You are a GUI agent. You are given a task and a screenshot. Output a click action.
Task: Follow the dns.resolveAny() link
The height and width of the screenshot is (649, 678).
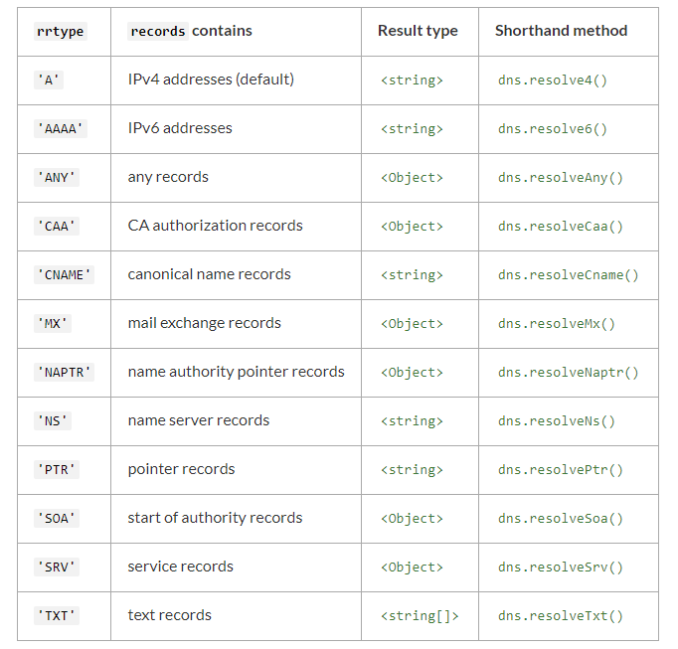[560, 178]
